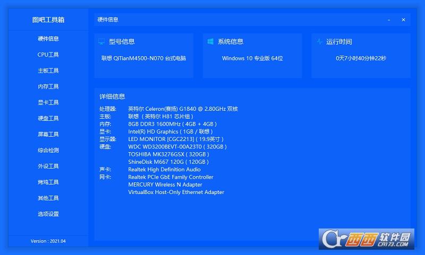Click the 英特尔 H81 芯片组 motherboard row

point(160,117)
